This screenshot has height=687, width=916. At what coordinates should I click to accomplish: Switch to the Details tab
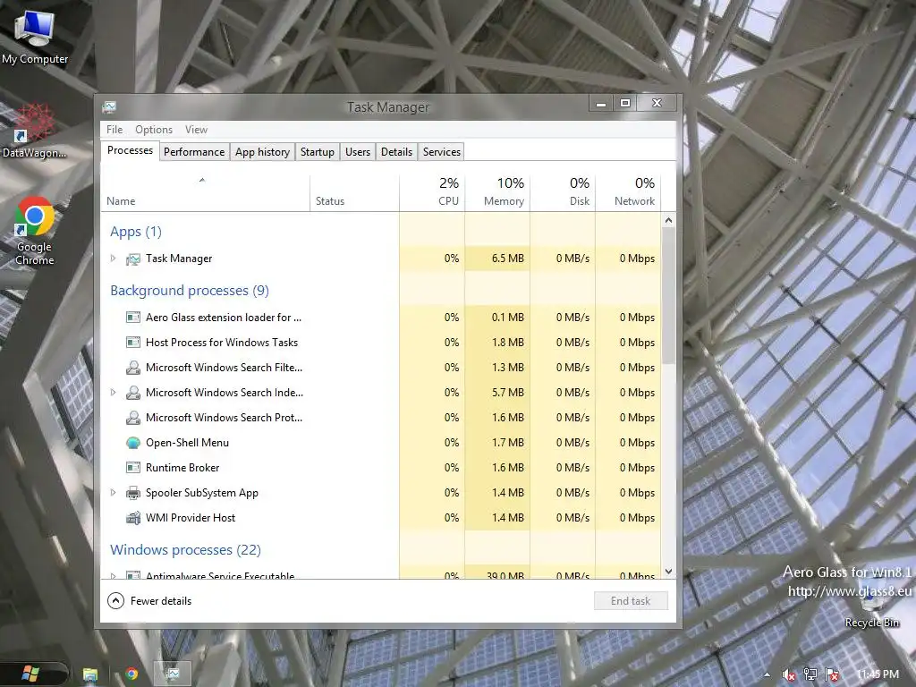(396, 152)
